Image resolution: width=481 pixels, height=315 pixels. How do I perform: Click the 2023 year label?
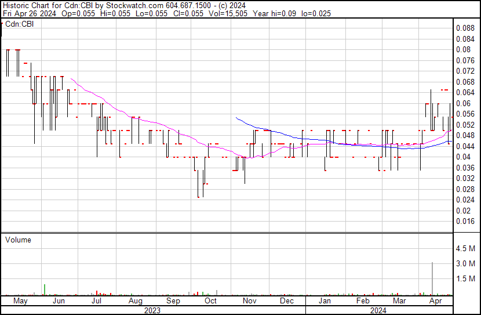[152, 310]
